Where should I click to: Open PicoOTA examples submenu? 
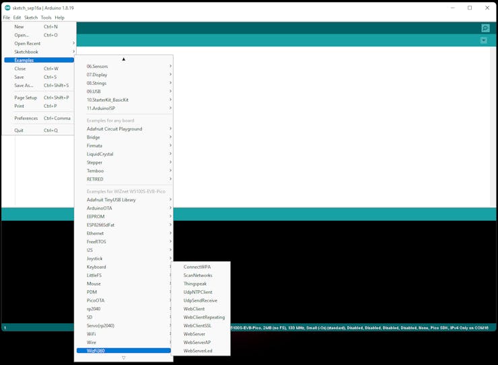coord(124,300)
